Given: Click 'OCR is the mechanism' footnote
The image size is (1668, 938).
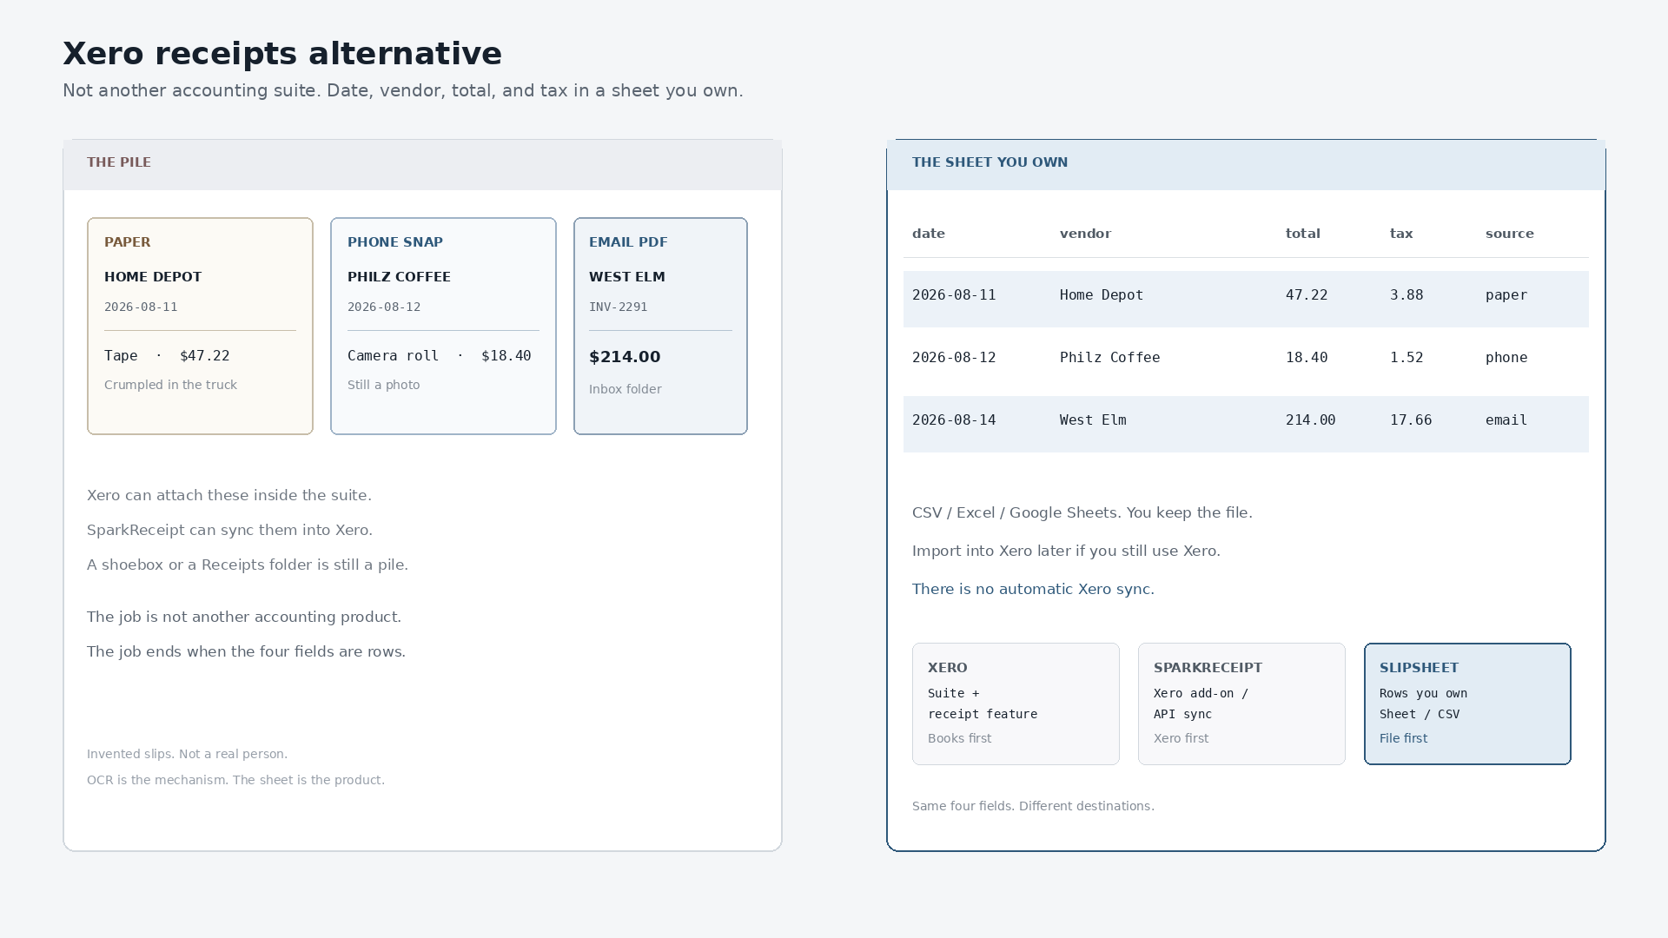Looking at the screenshot, I should (x=235, y=780).
